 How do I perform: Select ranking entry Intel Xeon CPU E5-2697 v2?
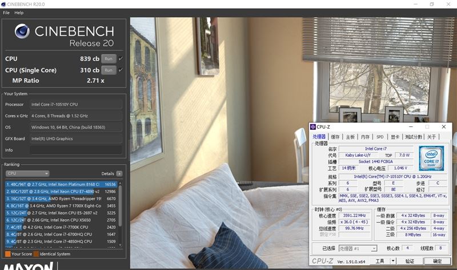61,213
